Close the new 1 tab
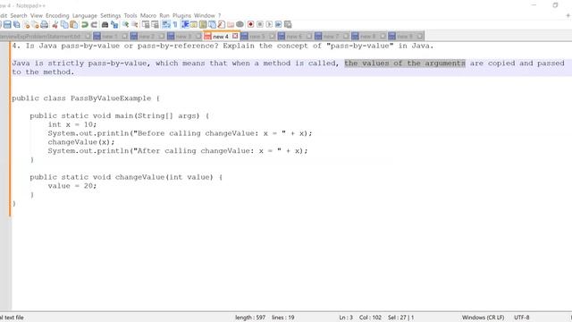 coord(124,36)
